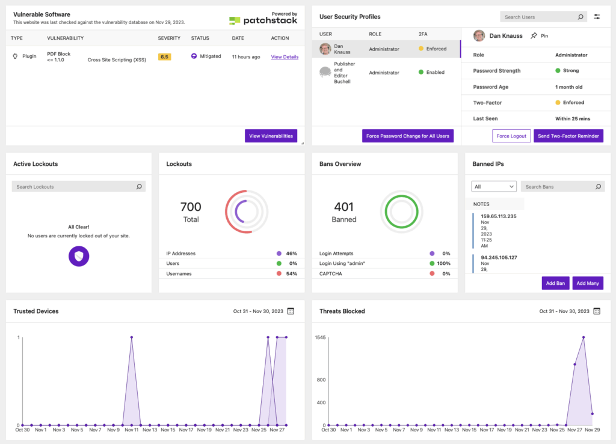Open the All filter dropdown in Banned IPs
Screen dimensions: 616x444
click(494, 187)
